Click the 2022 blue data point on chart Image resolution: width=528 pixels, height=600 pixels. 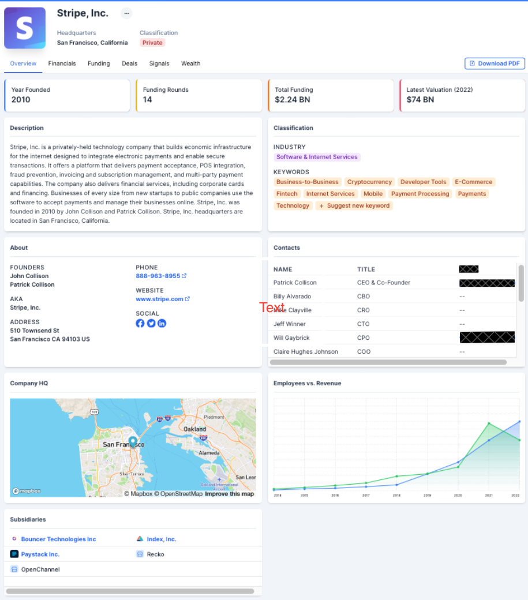519,422
